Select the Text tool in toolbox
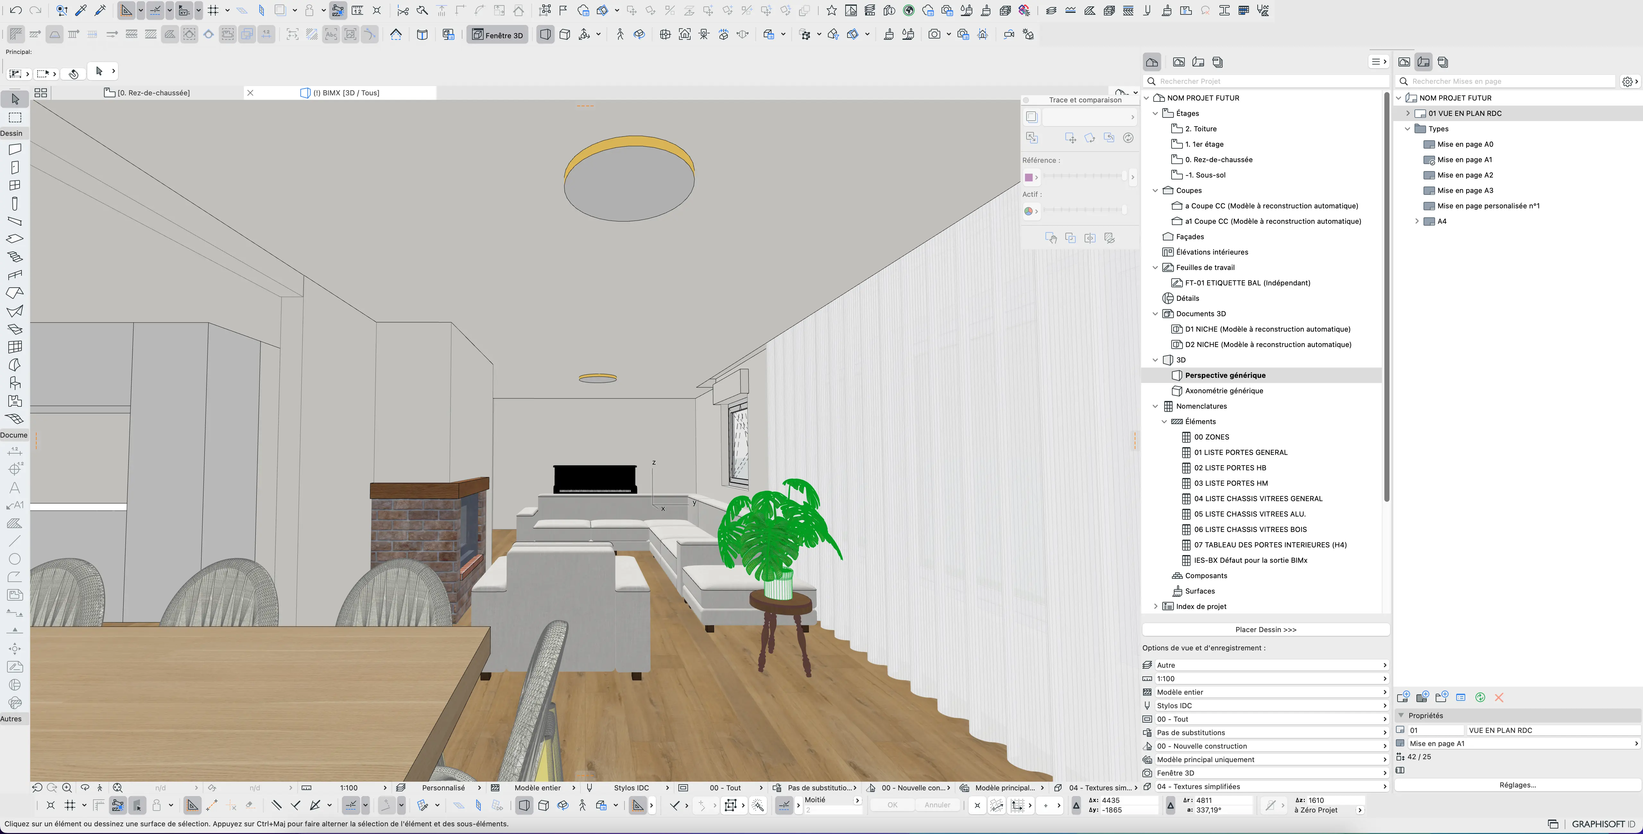The image size is (1643, 834). [15, 488]
